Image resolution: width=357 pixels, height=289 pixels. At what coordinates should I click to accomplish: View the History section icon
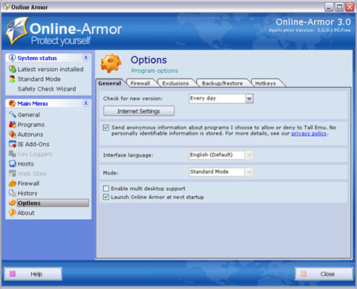coord(13,193)
